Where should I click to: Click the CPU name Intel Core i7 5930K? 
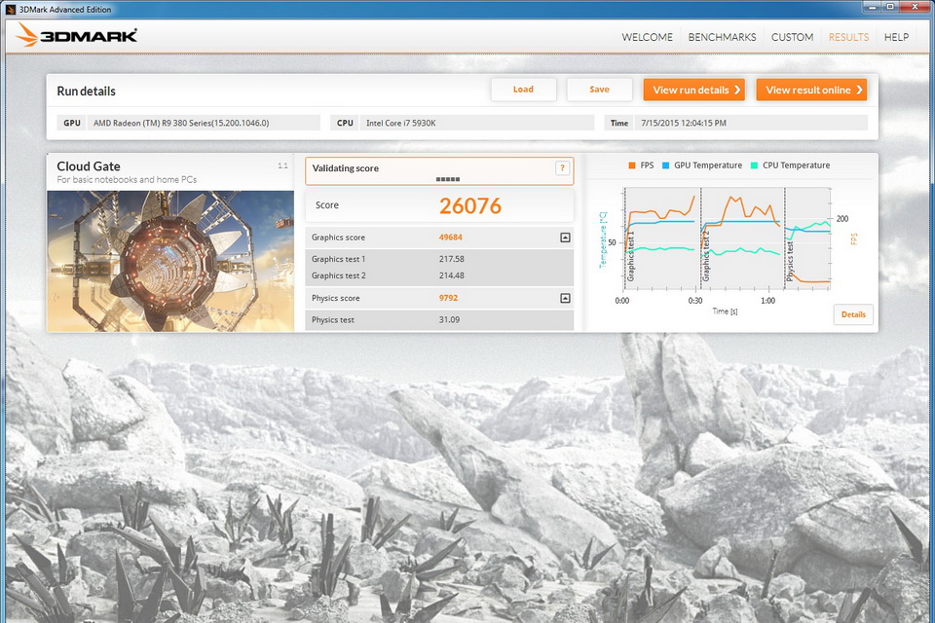400,123
